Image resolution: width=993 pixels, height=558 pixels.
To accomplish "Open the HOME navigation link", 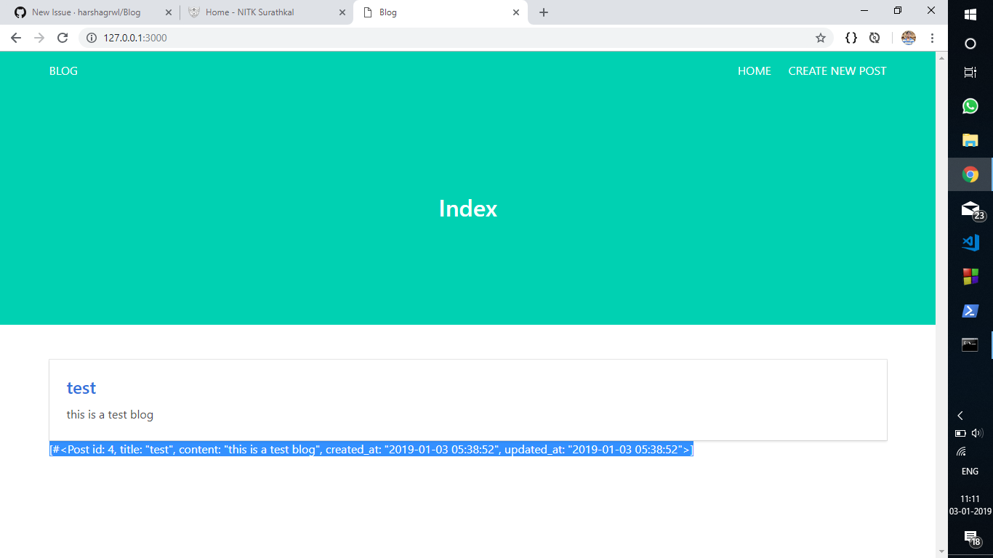I will (x=755, y=70).
